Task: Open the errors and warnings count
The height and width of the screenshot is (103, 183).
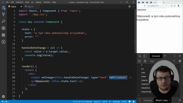Action: pos(5,102)
